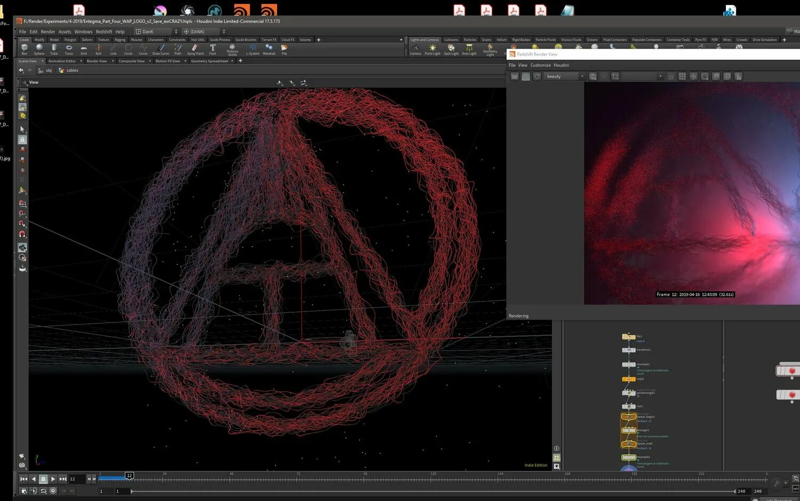The width and height of the screenshot is (800, 501).
Task: Open the DanK desktop dropdown
Action: coord(156,31)
